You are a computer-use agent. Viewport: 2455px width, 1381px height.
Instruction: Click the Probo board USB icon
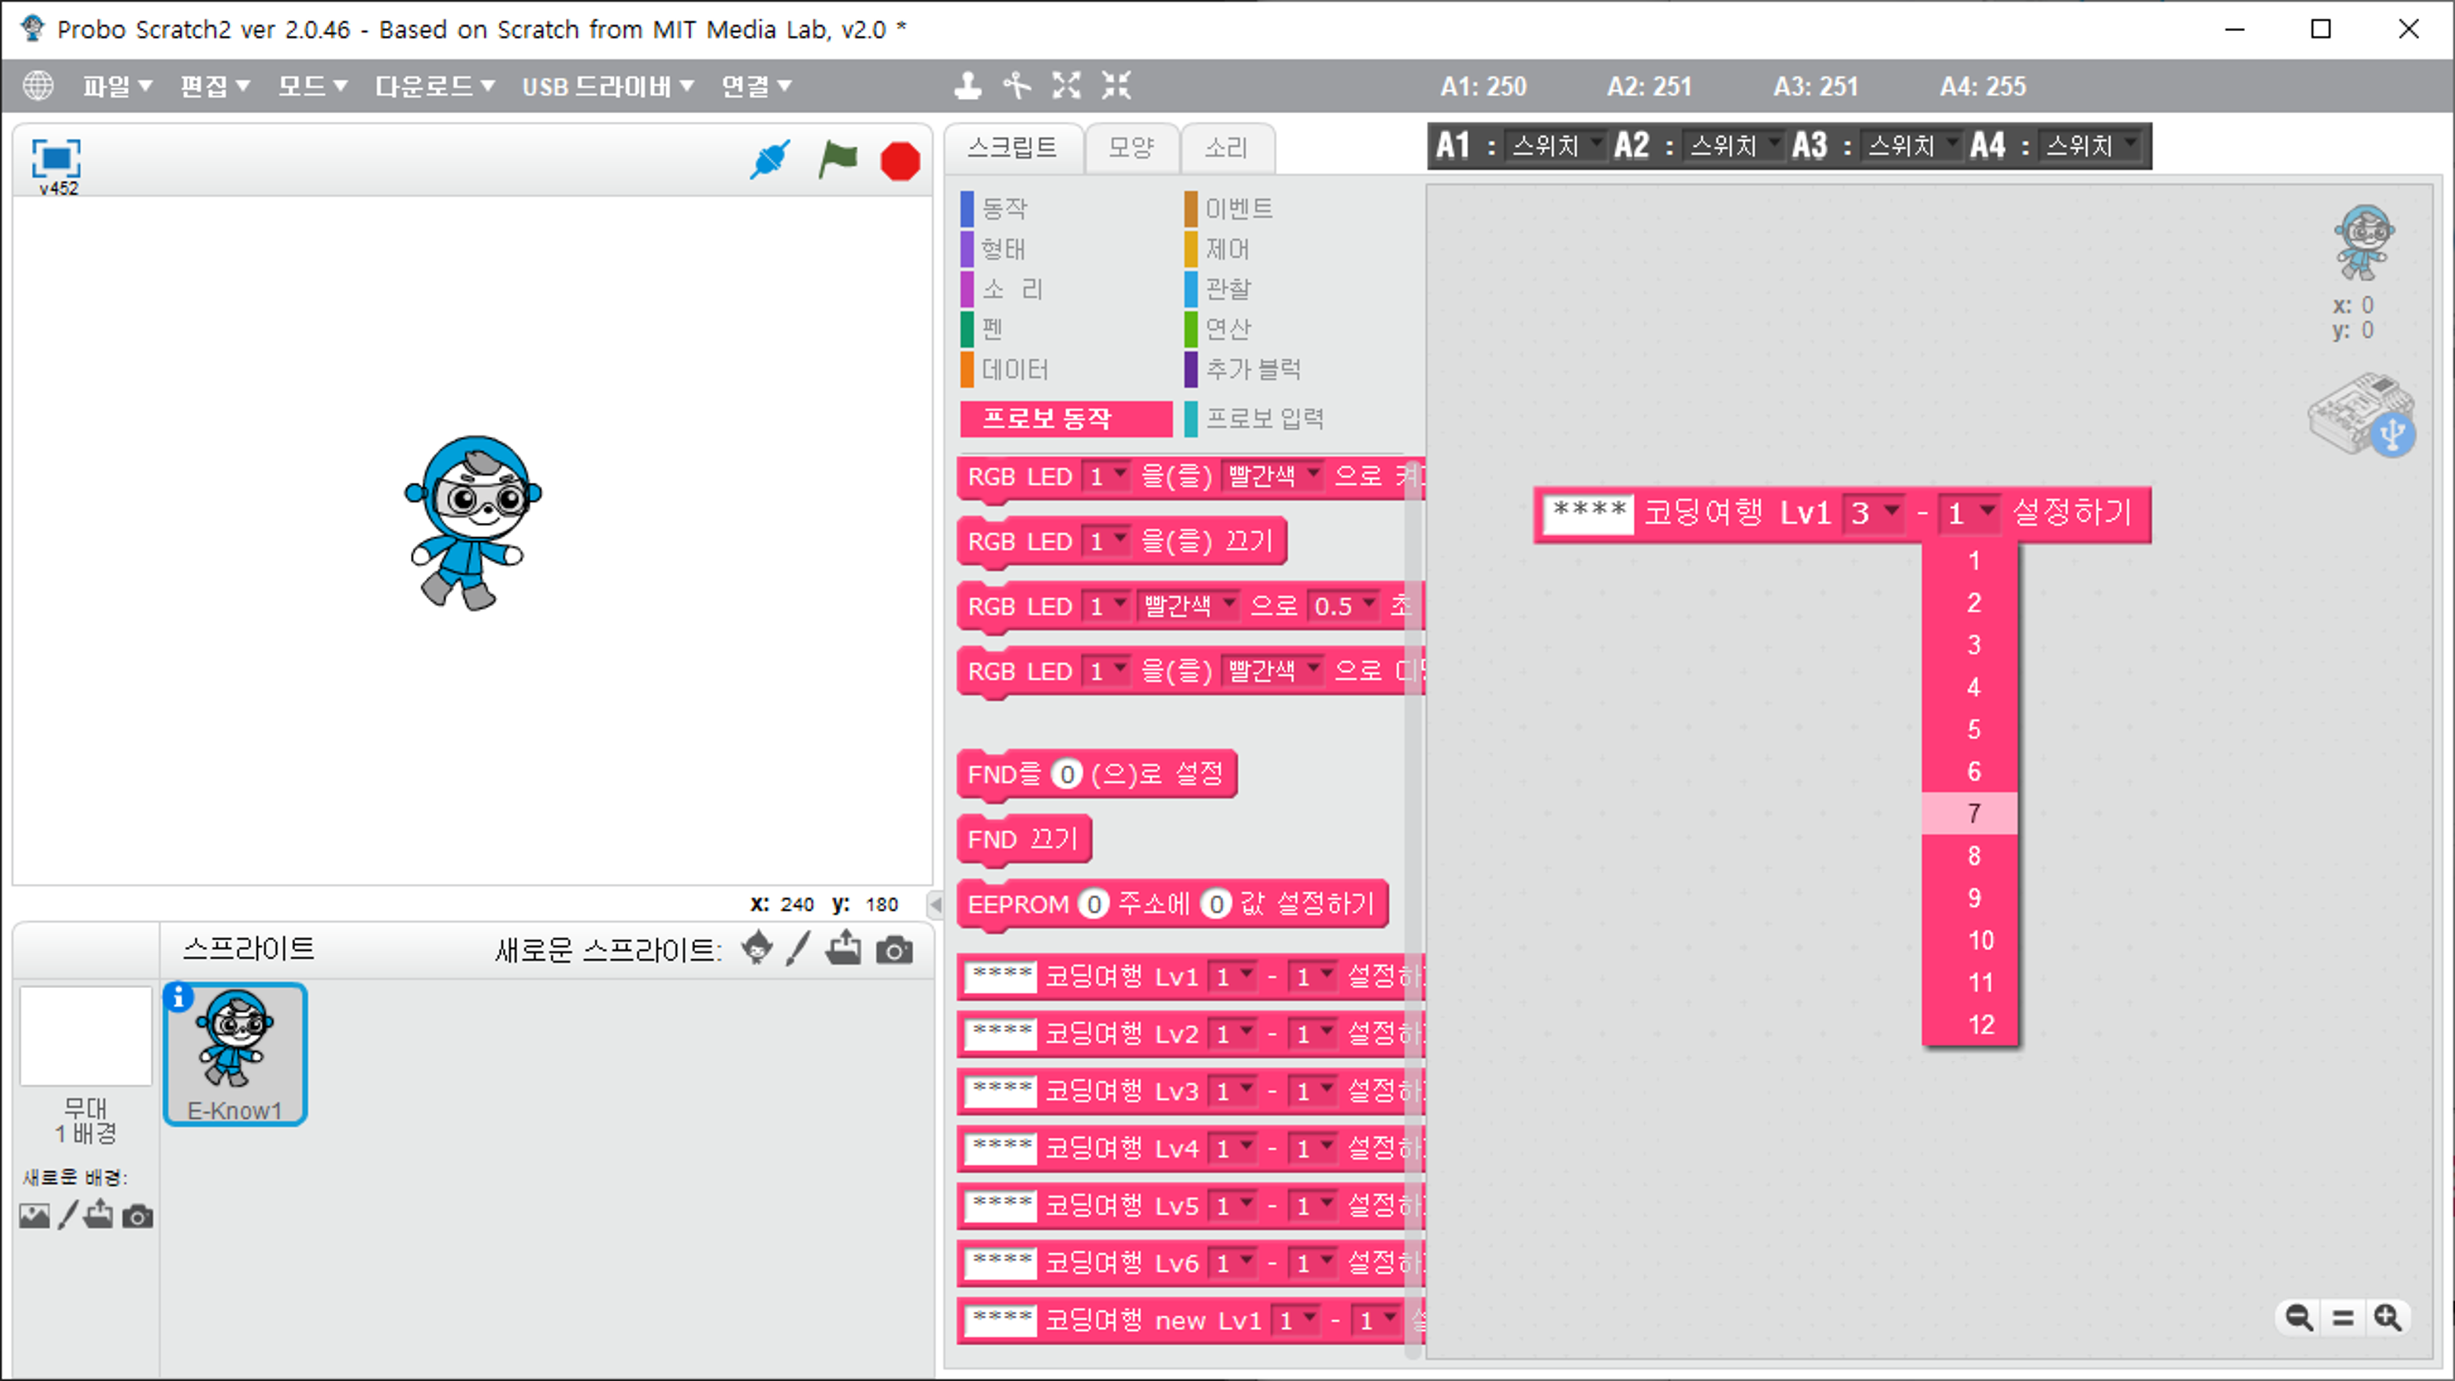(2361, 415)
